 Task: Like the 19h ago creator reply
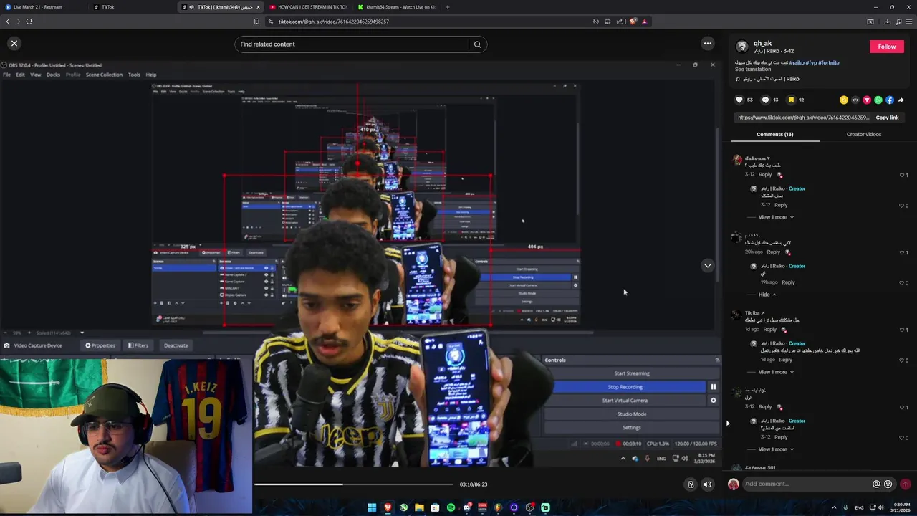point(903,283)
